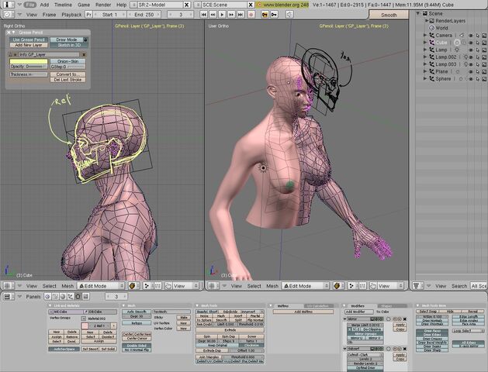Click the yellow insert-keyframe key icon
This screenshot has height=372, width=488.
click(265, 15)
